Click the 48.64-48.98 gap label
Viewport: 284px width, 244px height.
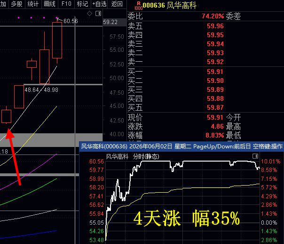click(41, 90)
